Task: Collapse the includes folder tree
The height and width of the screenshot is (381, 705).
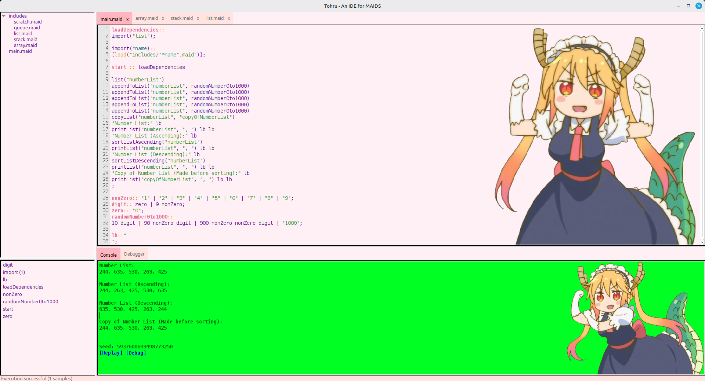Action: 4,16
